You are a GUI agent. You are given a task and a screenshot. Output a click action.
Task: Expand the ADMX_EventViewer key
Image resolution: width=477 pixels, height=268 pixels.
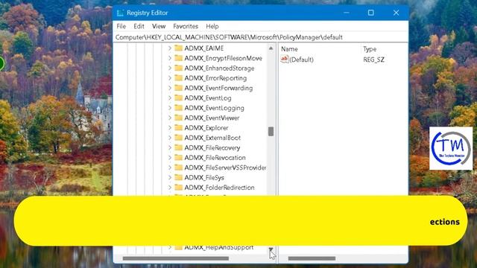170,118
